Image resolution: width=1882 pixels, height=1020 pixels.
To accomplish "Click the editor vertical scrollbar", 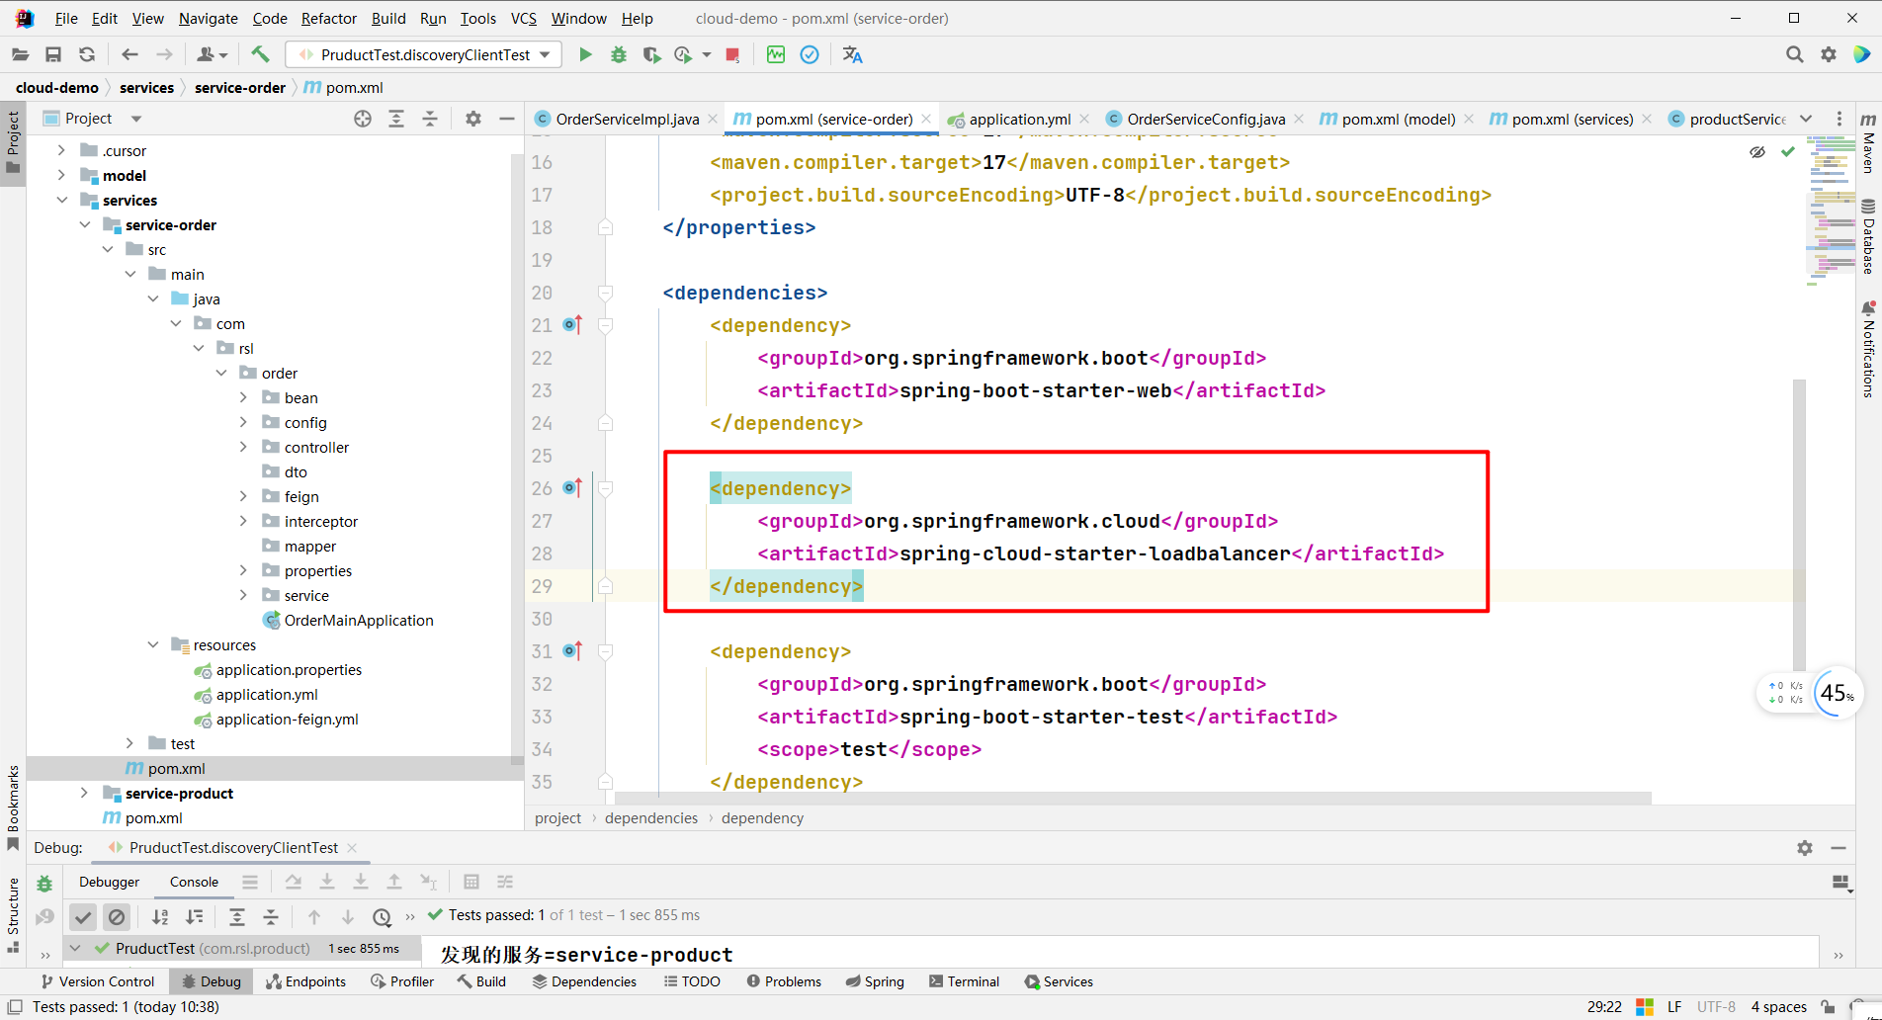I will 1799,524.
